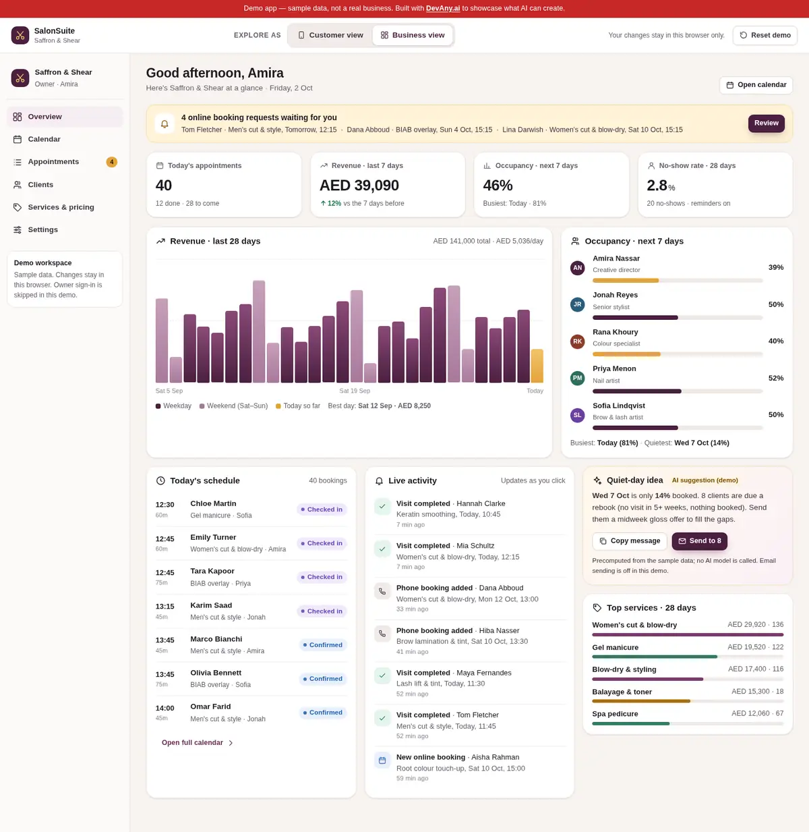Image resolution: width=809 pixels, height=832 pixels.
Task: Click the '40 bookings' label in Today's schedule
Action: click(x=328, y=480)
